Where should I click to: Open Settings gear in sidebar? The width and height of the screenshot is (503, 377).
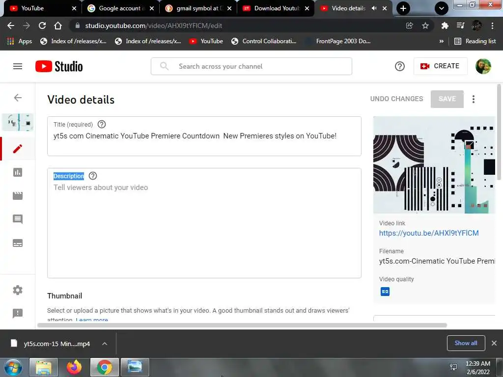[18, 290]
